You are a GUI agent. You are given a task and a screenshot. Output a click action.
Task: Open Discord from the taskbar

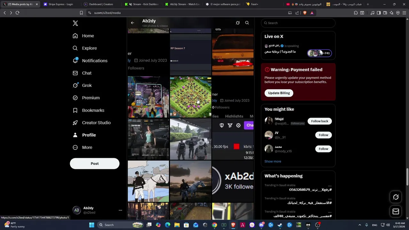click(261, 225)
